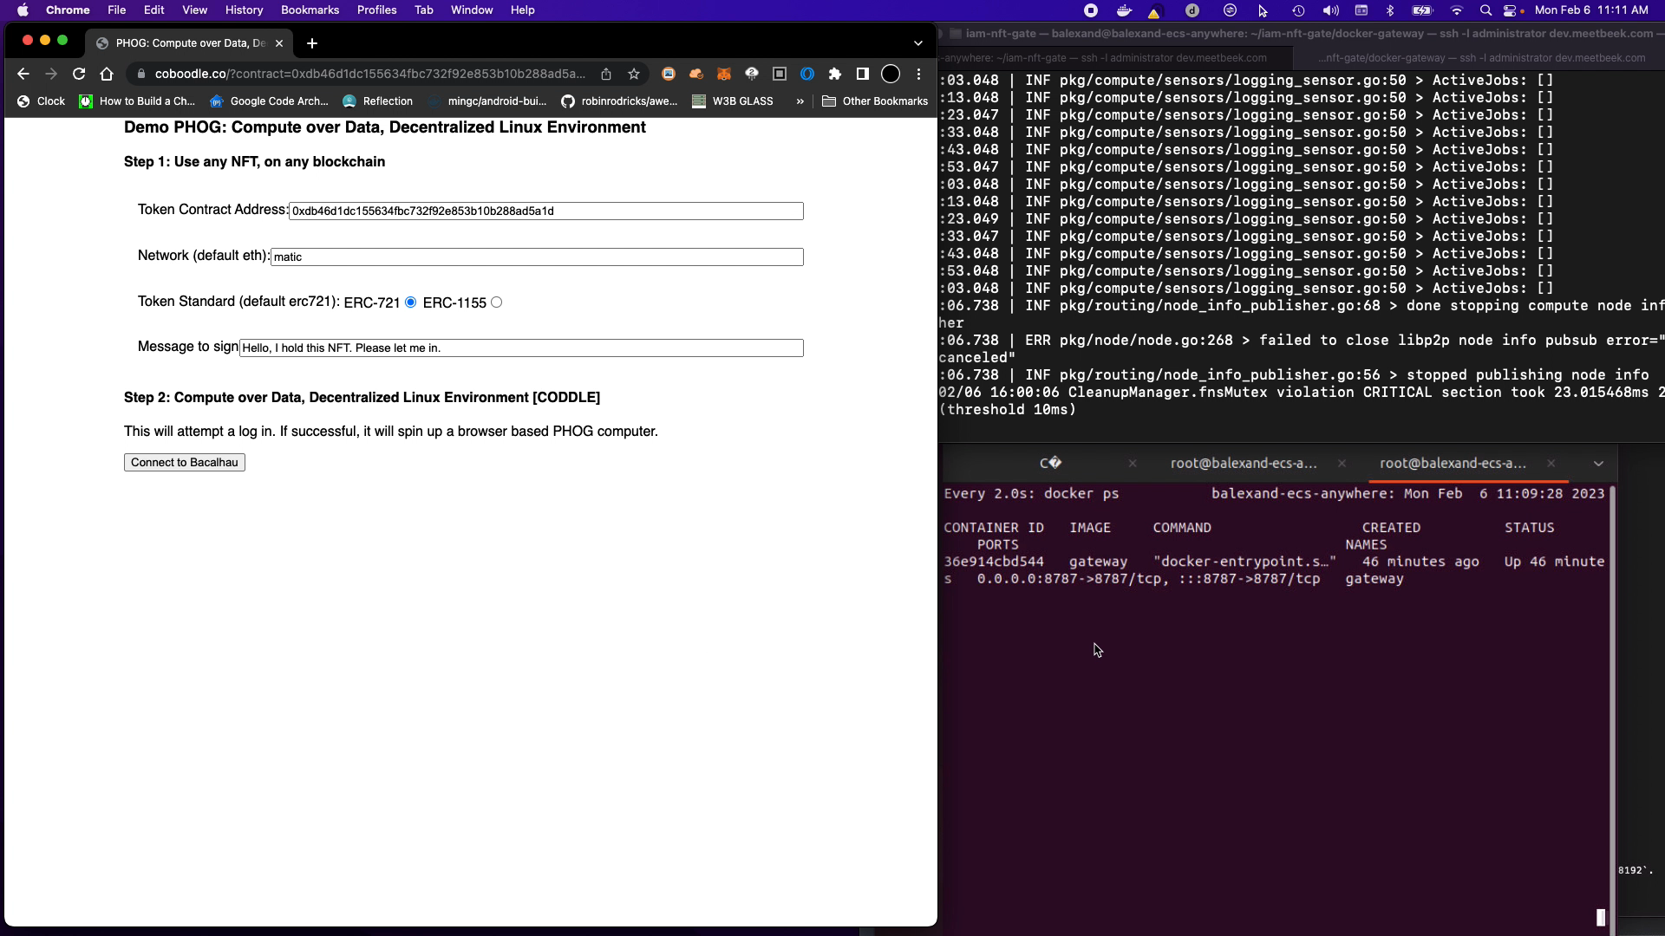Open the Docker whale menu bar icon
The image size is (1665, 936).
(x=1124, y=10)
